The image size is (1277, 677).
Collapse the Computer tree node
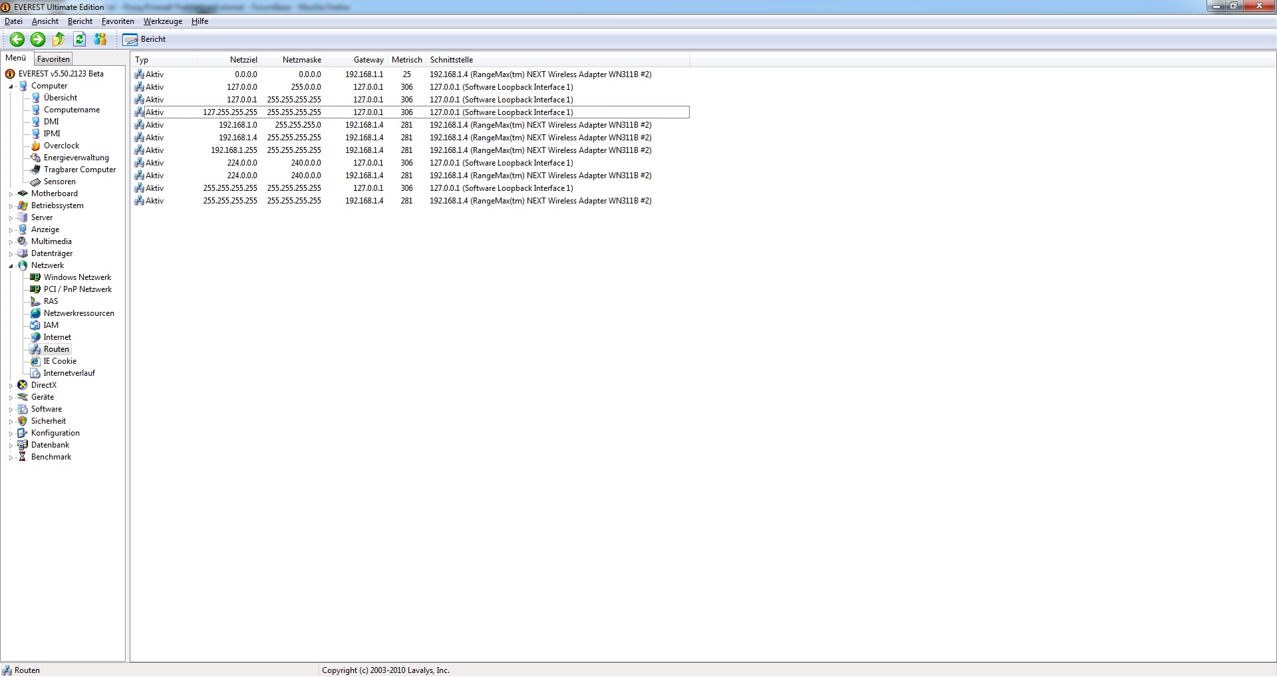point(11,86)
